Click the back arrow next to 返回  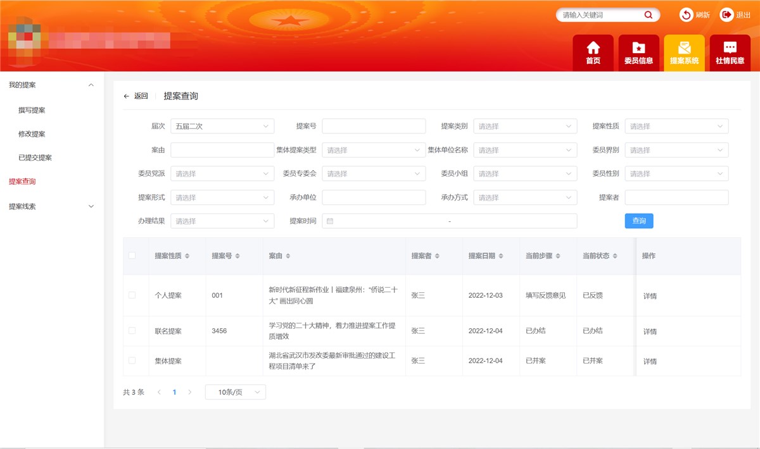(126, 96)
